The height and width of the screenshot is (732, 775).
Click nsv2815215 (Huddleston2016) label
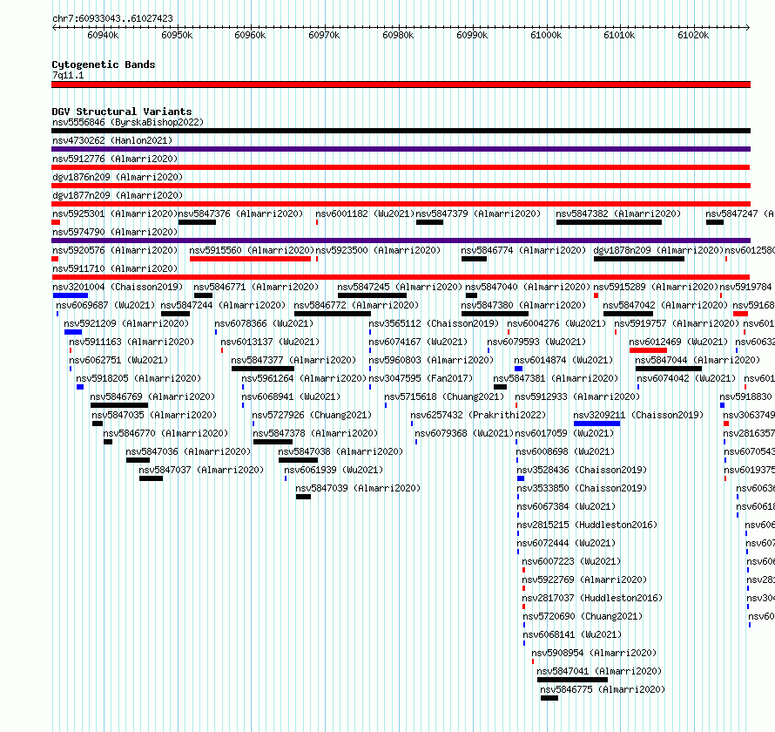(x=587, y=525)
